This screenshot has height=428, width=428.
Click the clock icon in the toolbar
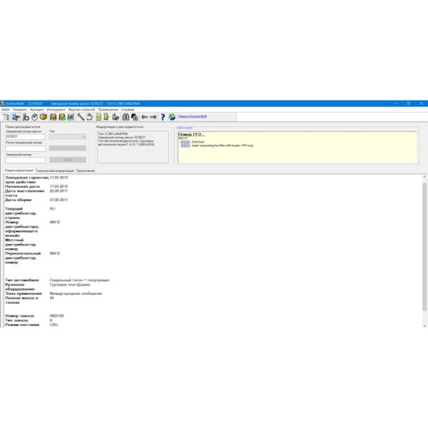(x=34, y=117)
